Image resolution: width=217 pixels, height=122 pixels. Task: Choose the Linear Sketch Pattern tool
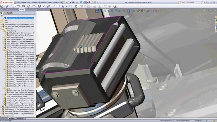[89, 6]
